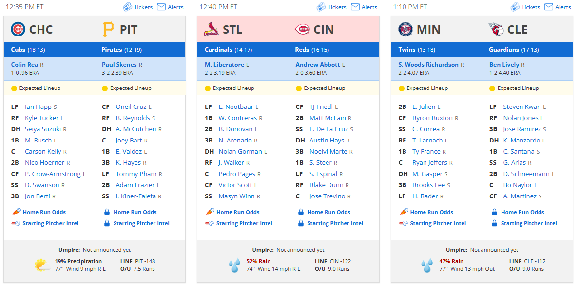Open Alerts for the Cubs-Pirates game
The image size is (579, 285).
(x=170, y=7)
